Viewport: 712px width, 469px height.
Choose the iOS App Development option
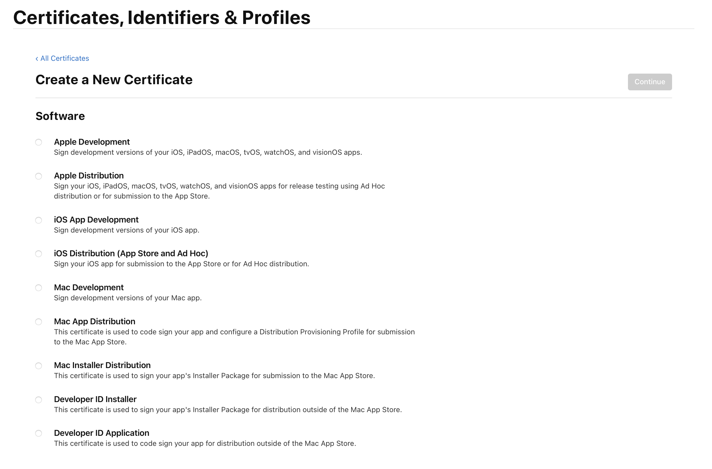(x=39, y=221)
